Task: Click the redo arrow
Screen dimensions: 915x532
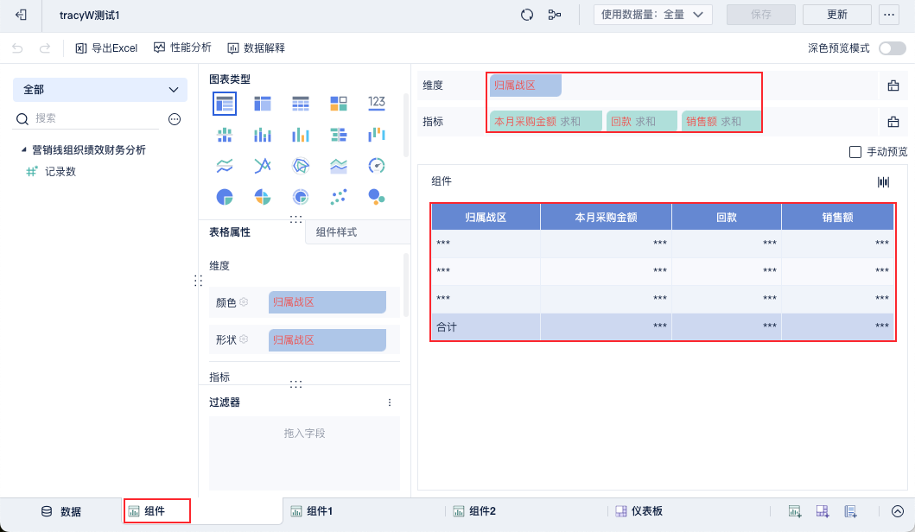Action: click(44, 47)
